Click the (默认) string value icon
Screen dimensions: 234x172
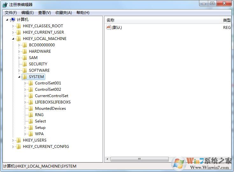[109, 27]
